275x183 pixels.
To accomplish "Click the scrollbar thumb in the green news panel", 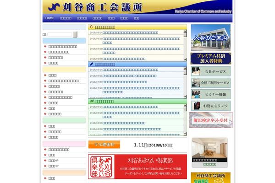I will pyautogui.click(x=185, y=109).
